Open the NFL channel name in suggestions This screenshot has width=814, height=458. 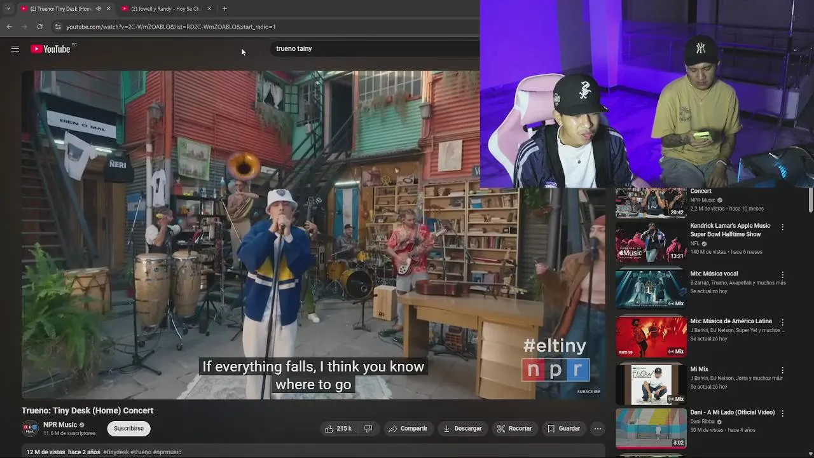coord(695,244)
